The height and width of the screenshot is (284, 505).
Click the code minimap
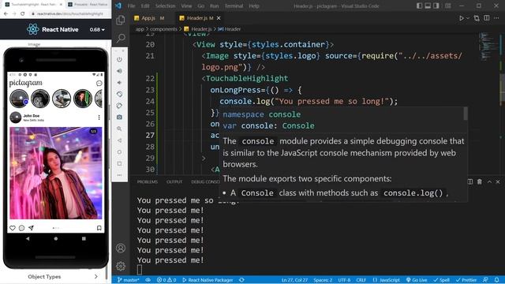click(x=488, y=47)
